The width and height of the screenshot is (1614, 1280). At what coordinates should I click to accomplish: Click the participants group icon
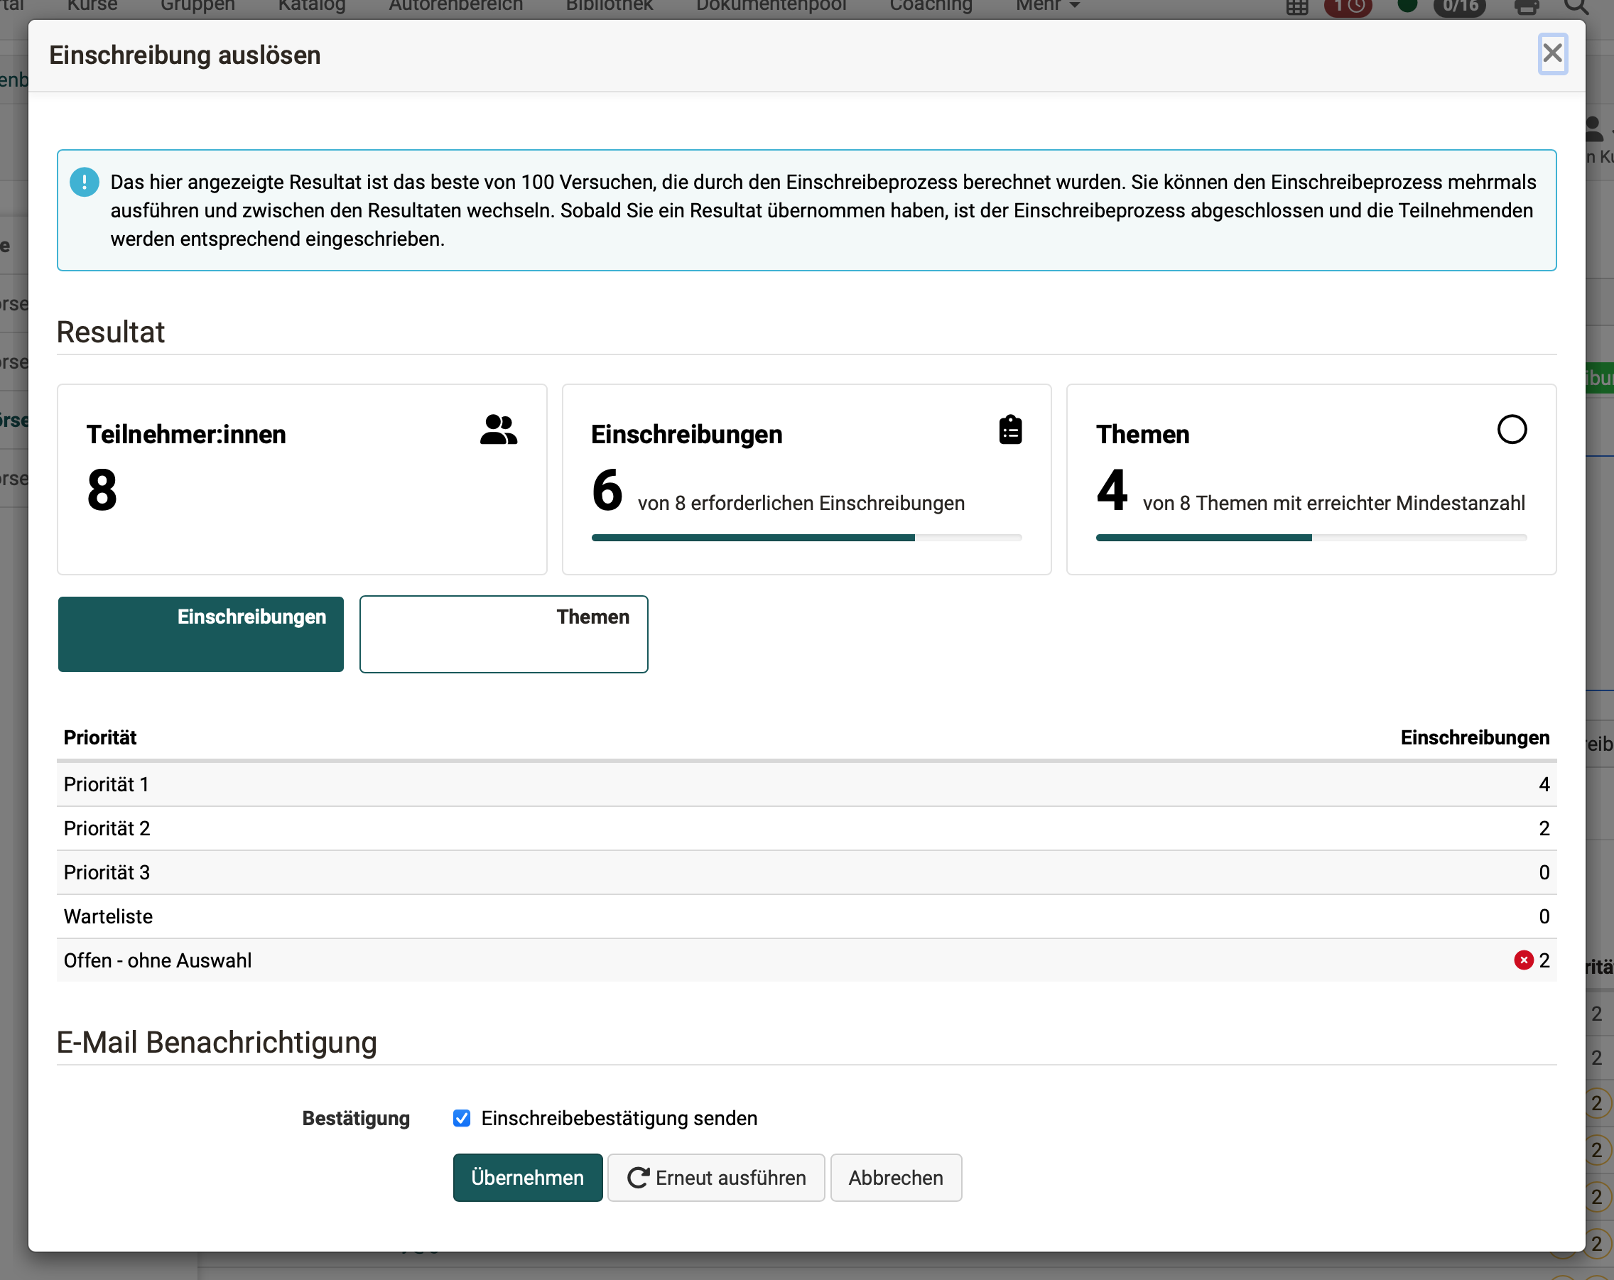click(498, 430)
